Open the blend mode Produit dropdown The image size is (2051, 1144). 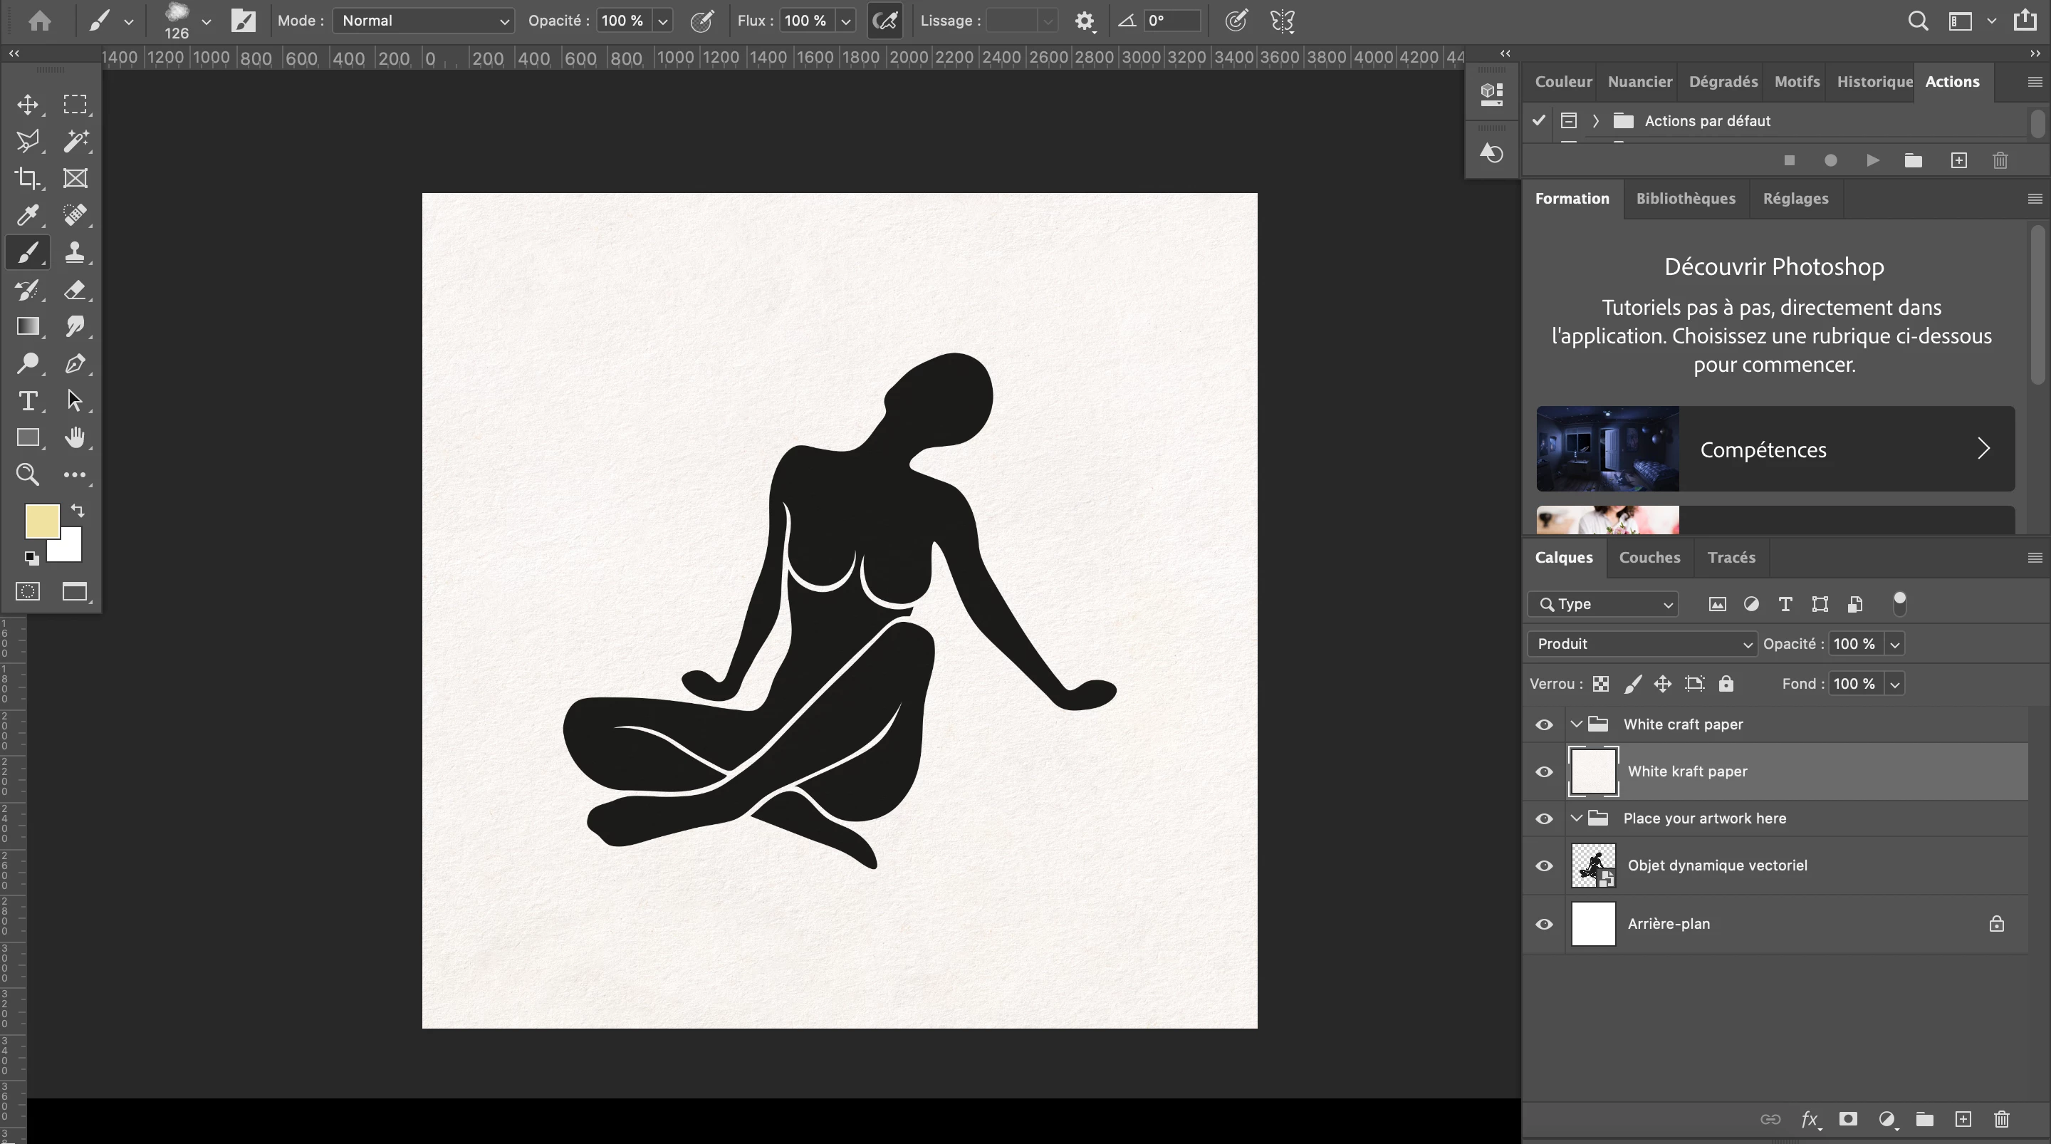[1642, 644]
